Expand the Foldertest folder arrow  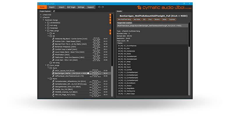tap(46, 28)
